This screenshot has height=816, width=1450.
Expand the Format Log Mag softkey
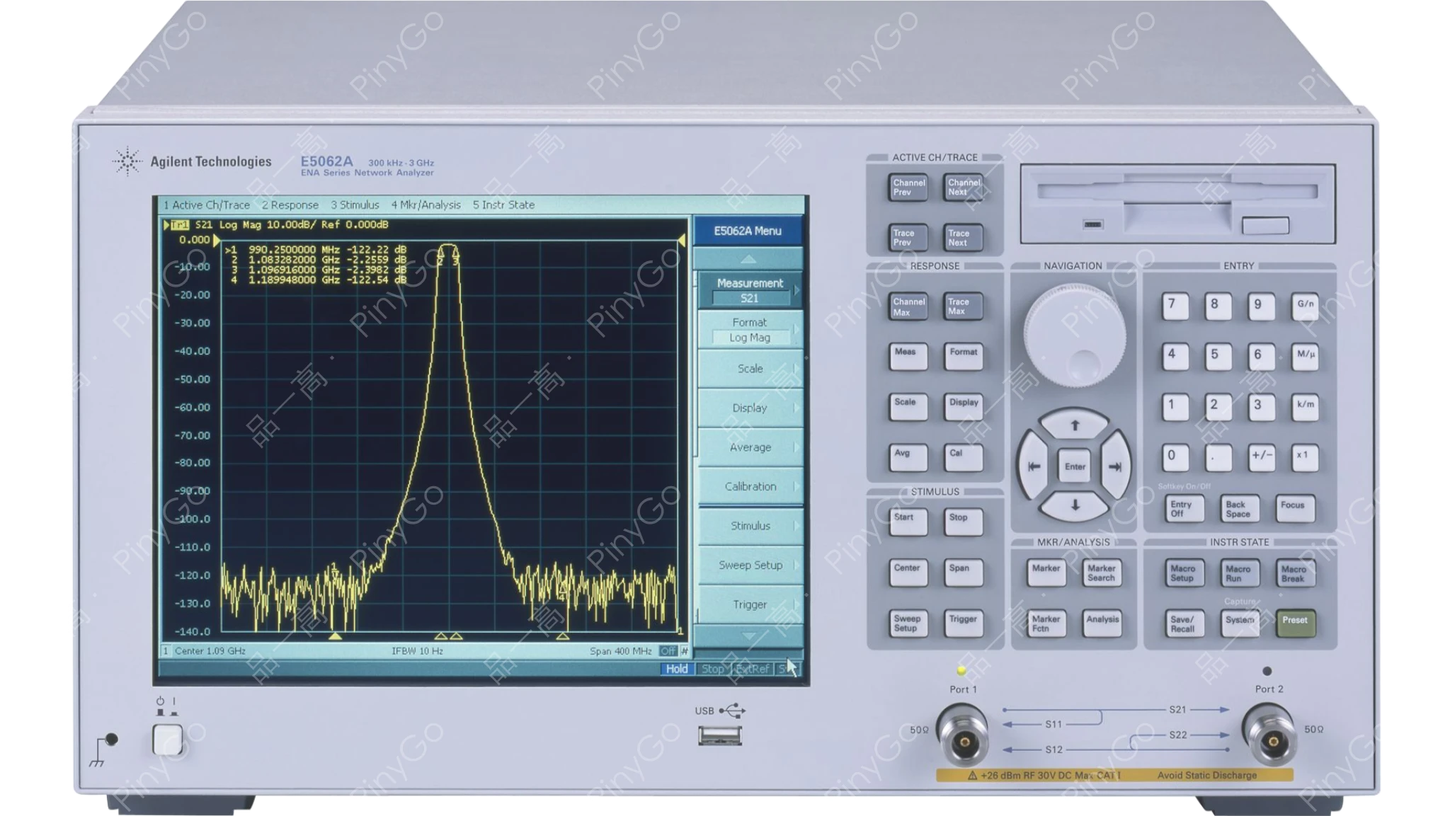pos(750,330)
